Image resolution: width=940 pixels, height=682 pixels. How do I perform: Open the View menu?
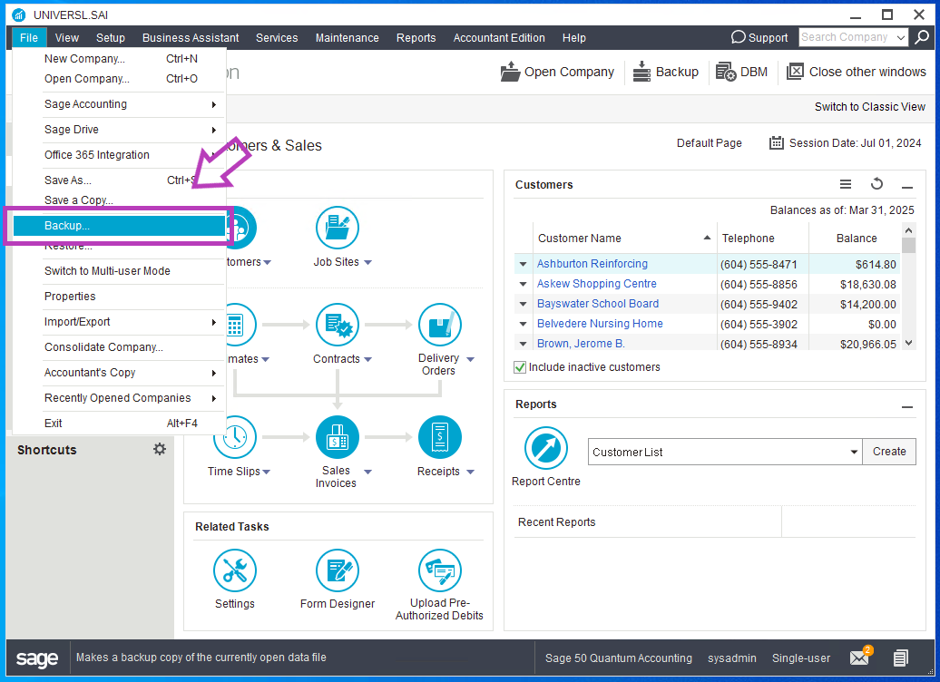66,38
